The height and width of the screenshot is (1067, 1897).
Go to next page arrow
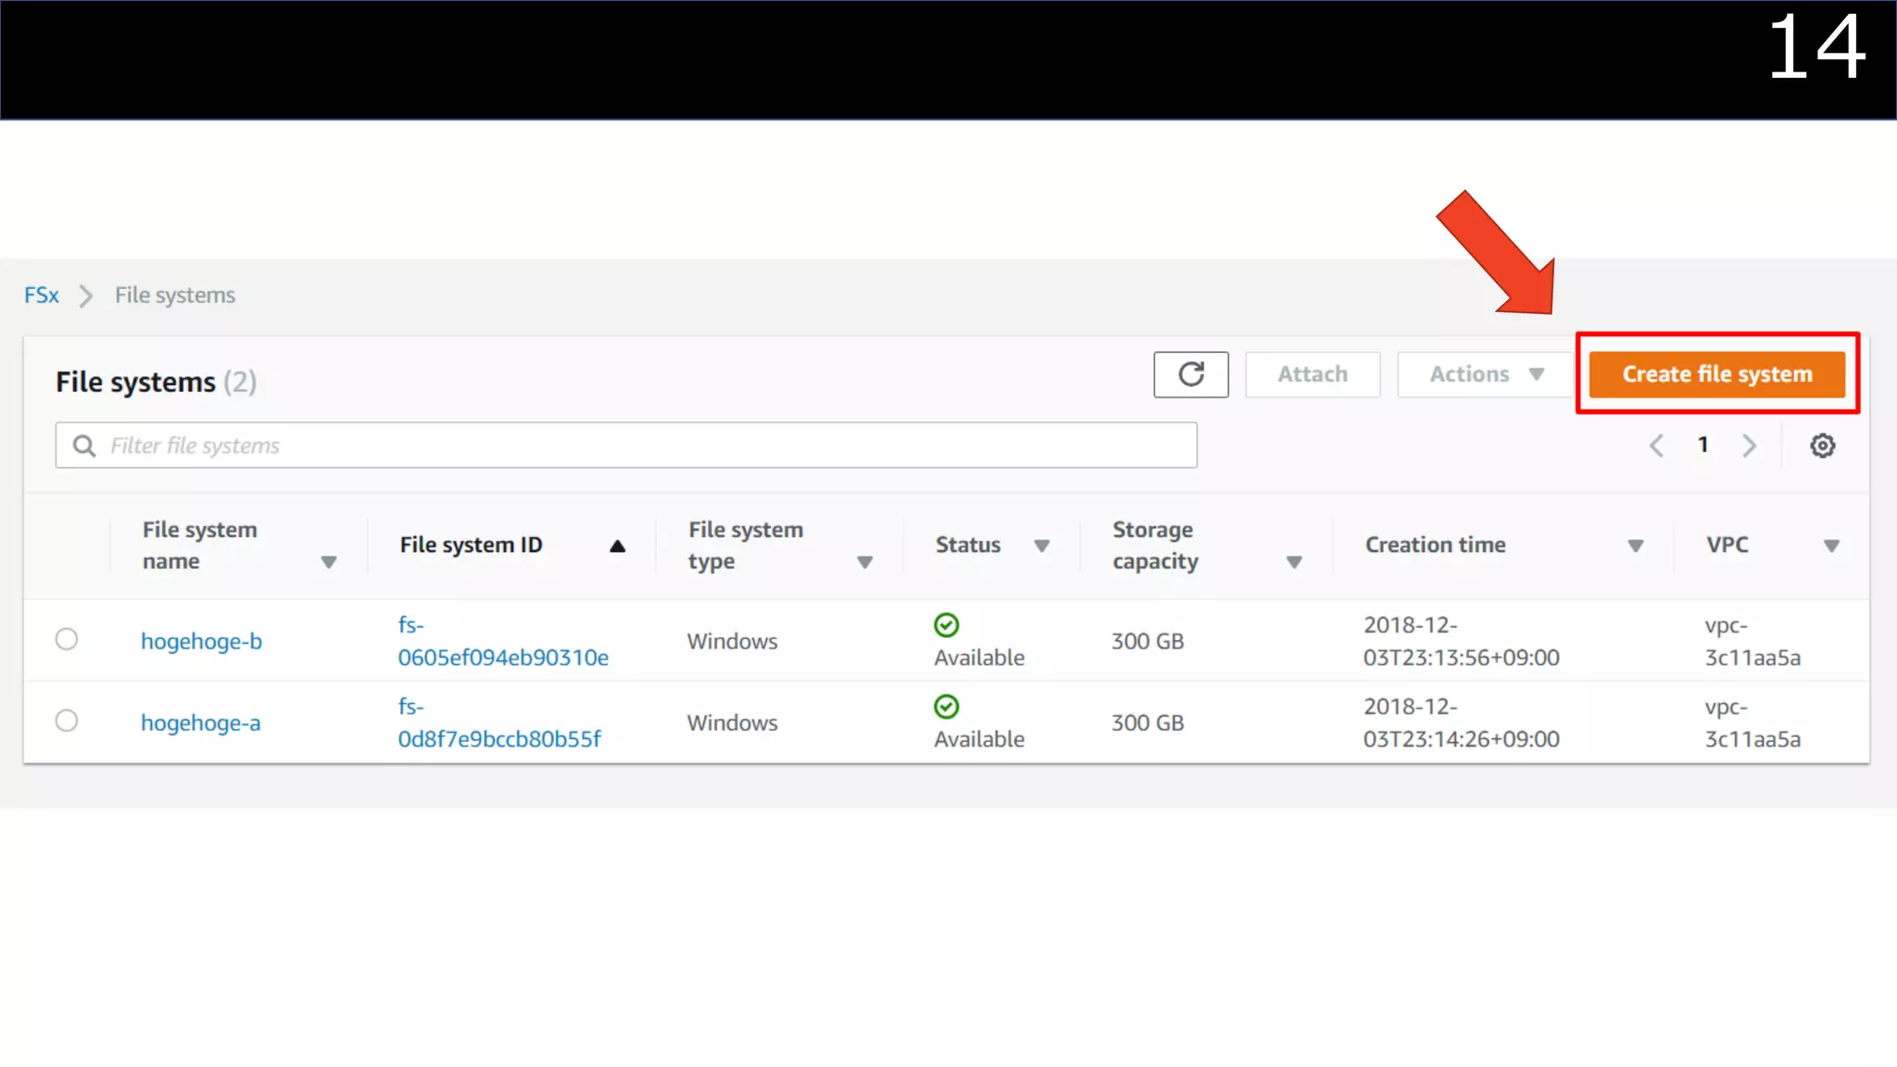coord(1749,446)
